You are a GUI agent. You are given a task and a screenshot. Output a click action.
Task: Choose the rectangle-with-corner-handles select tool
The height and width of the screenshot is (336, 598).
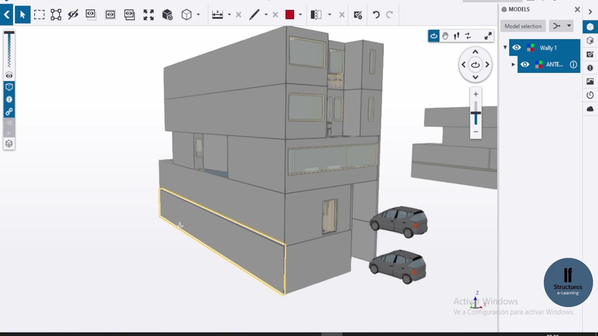(56, 15)
